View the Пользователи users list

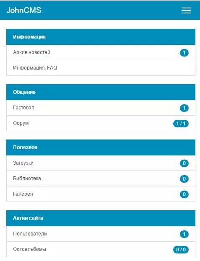pos(101,234)
